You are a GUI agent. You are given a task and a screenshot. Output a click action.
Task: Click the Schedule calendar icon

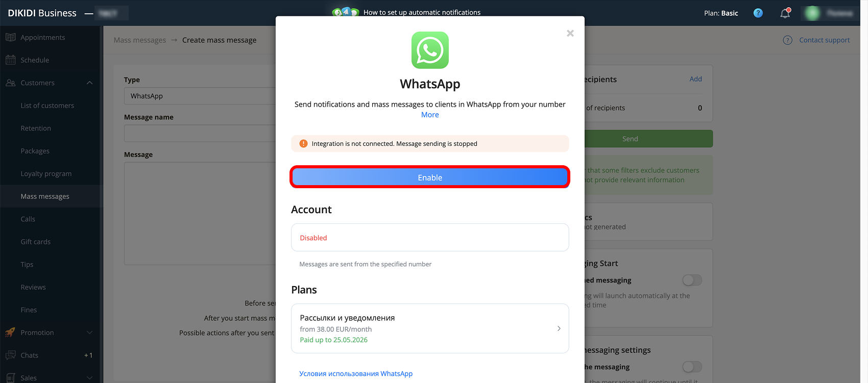[x=10, y=60]
